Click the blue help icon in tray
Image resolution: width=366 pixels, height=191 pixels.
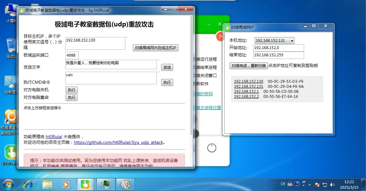click(297, 184)
